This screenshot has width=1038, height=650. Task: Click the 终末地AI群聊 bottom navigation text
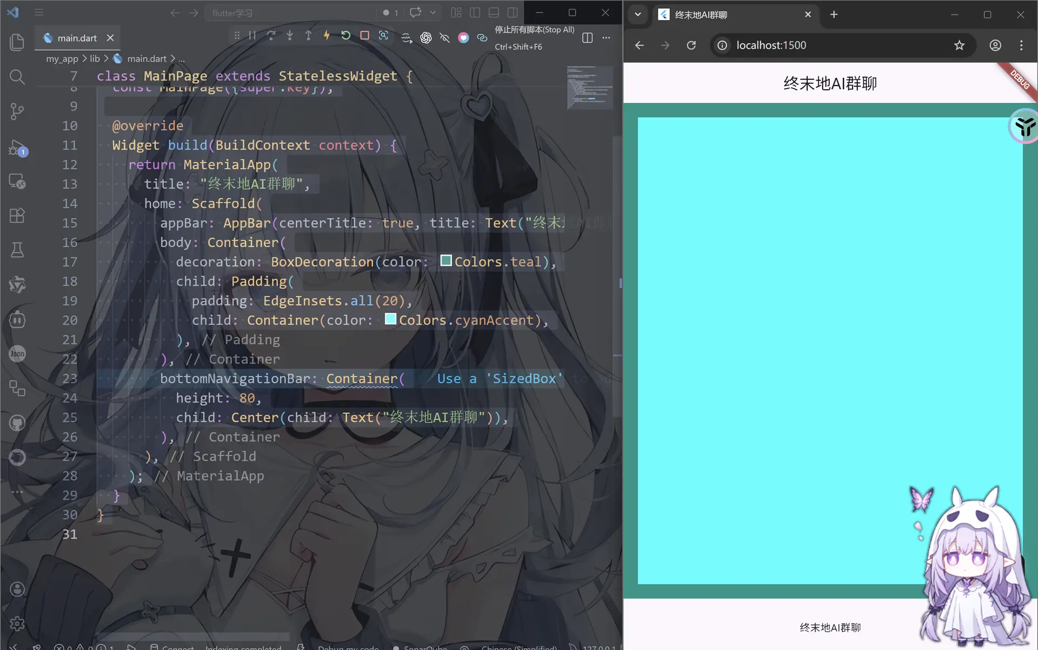830,627
